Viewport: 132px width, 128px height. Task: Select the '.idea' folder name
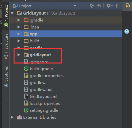tap(34, 27)
